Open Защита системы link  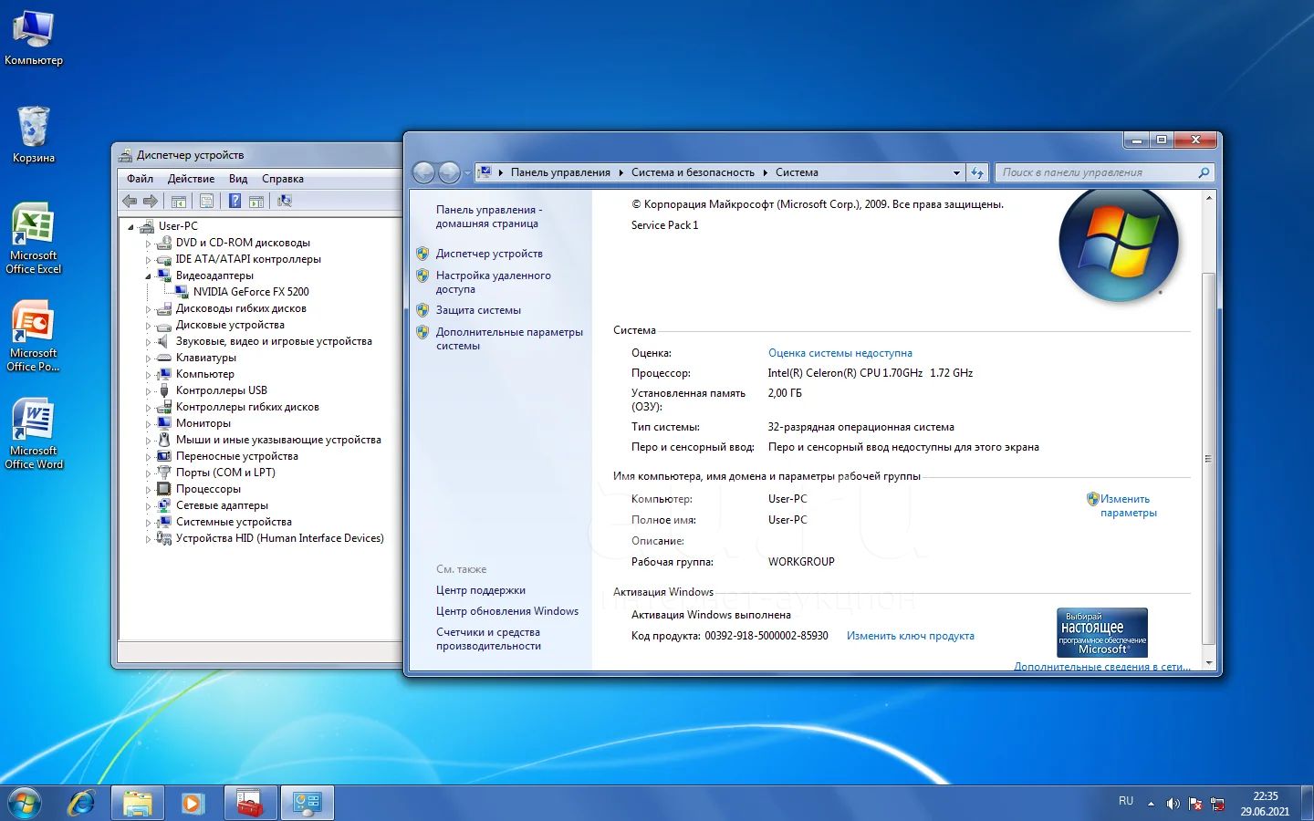point(478,310)
